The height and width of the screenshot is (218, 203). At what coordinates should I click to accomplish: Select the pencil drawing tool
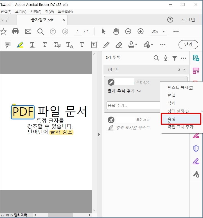coord(107,45)
